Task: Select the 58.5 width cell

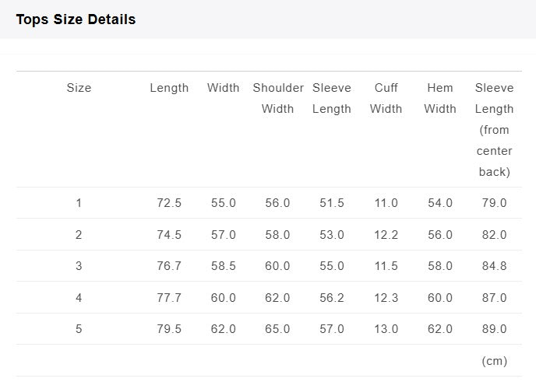Action: [224, 266]
